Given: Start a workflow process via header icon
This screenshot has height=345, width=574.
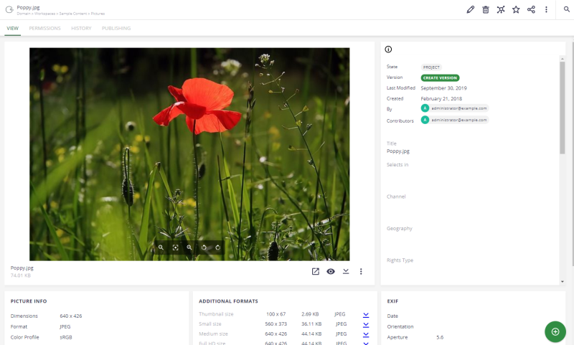Looking at the screenshot, I should [501, 9].
